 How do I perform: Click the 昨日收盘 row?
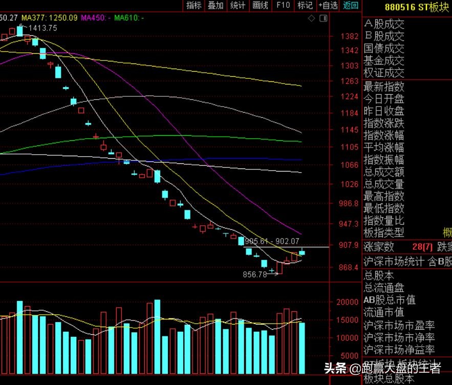tap(384, 111)
